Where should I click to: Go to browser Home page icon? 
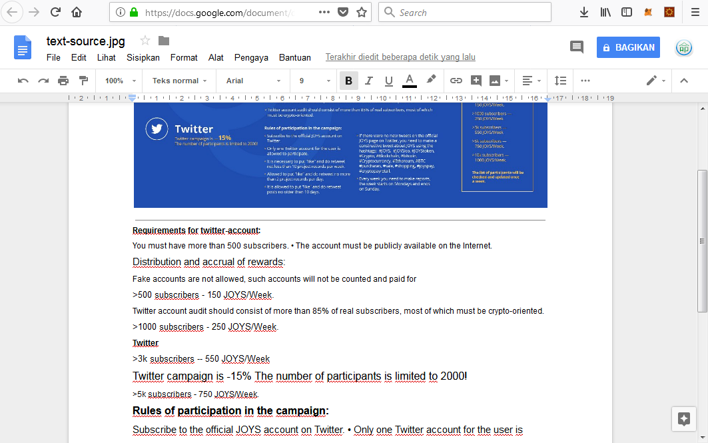tap(77, 12)
